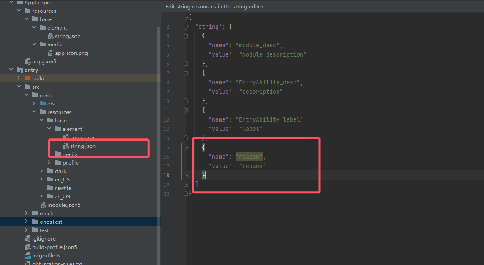The width and height of the screenshot is (484, 265).
Task: Click the ohosTest folder icon
Action: pyautogui.click(x=35, y=222)
